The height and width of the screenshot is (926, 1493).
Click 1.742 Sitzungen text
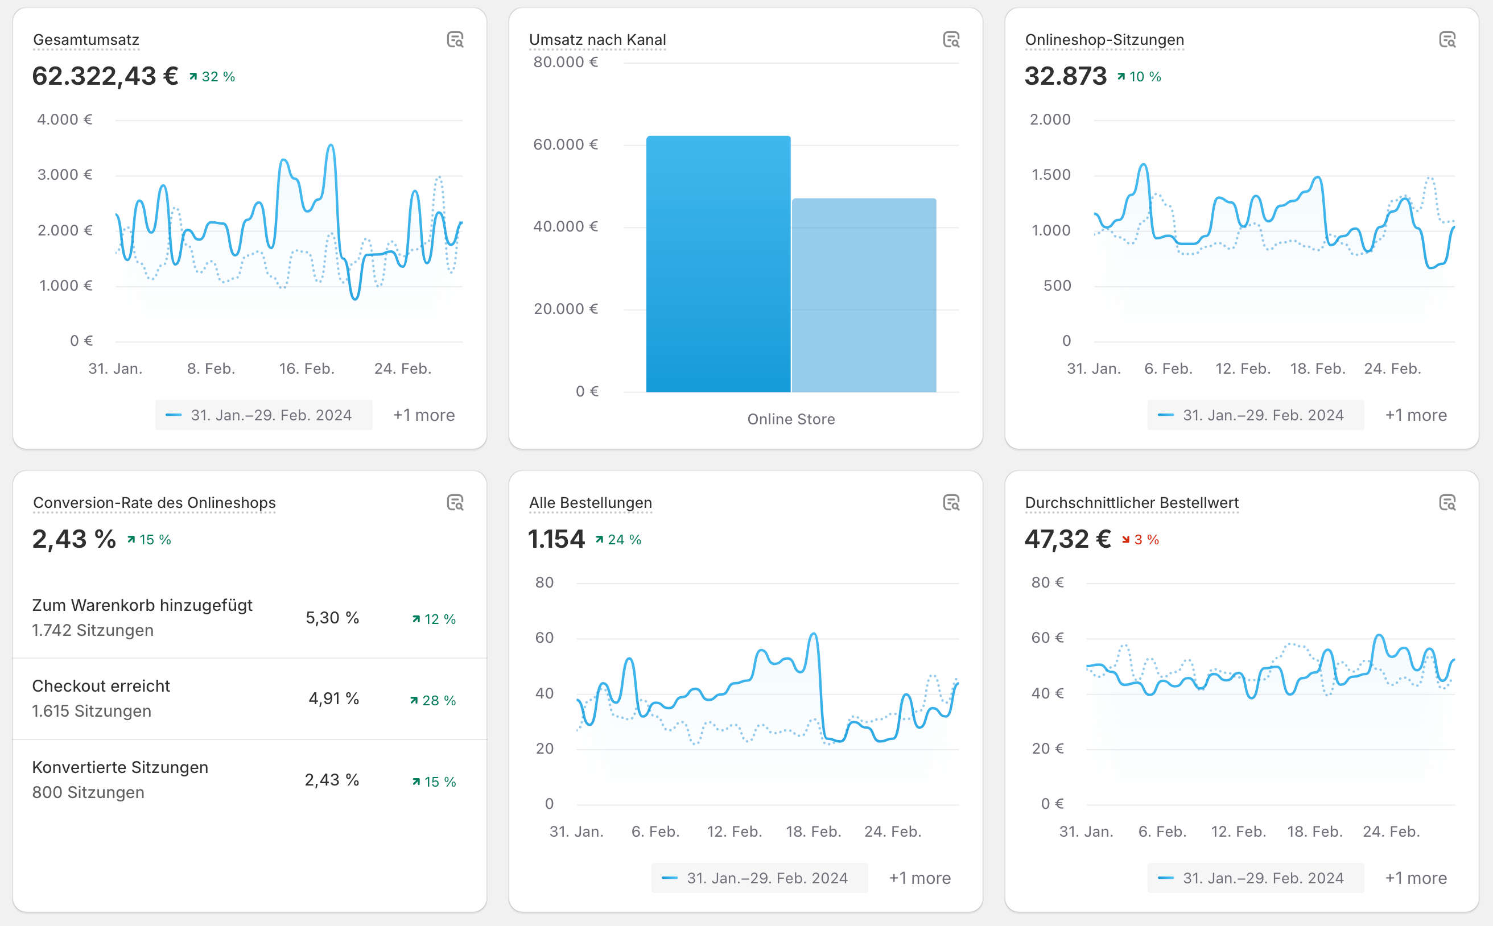point(93,630)
